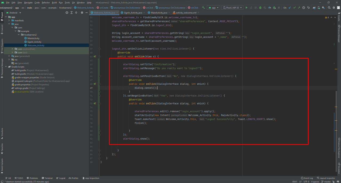This screenshot has width=341, height=183.
Task: Switch to the MainActivity.java tab
Action: tap(159, 13)
